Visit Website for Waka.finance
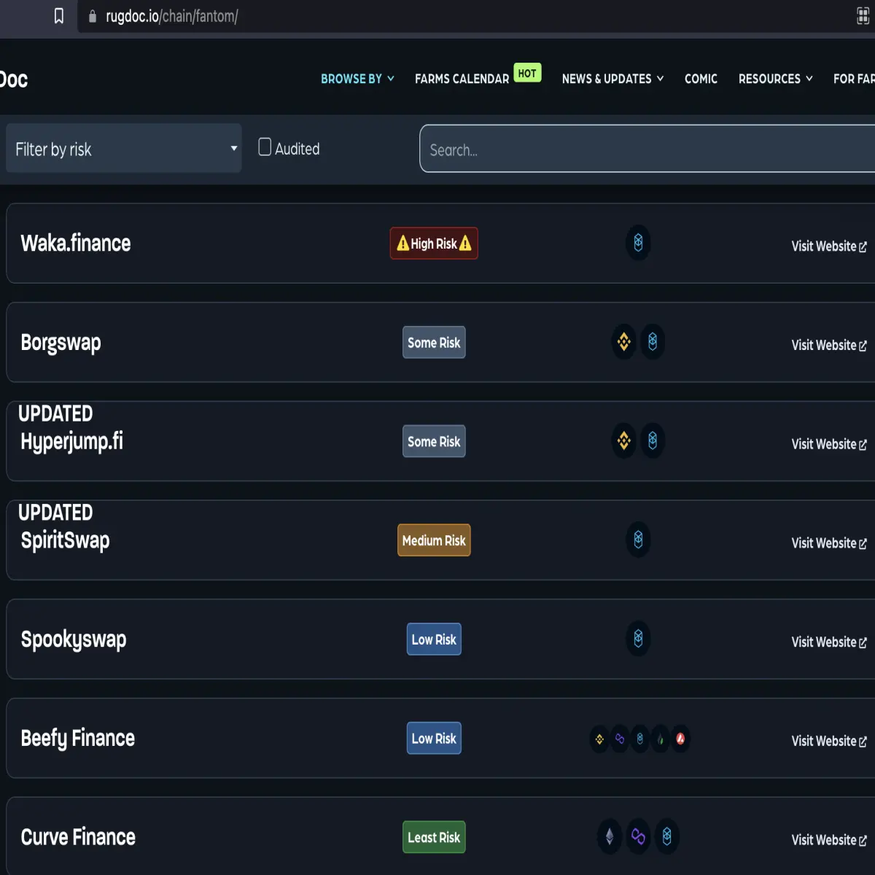This screenshot has height=875, width=875. tap(829, 246)
